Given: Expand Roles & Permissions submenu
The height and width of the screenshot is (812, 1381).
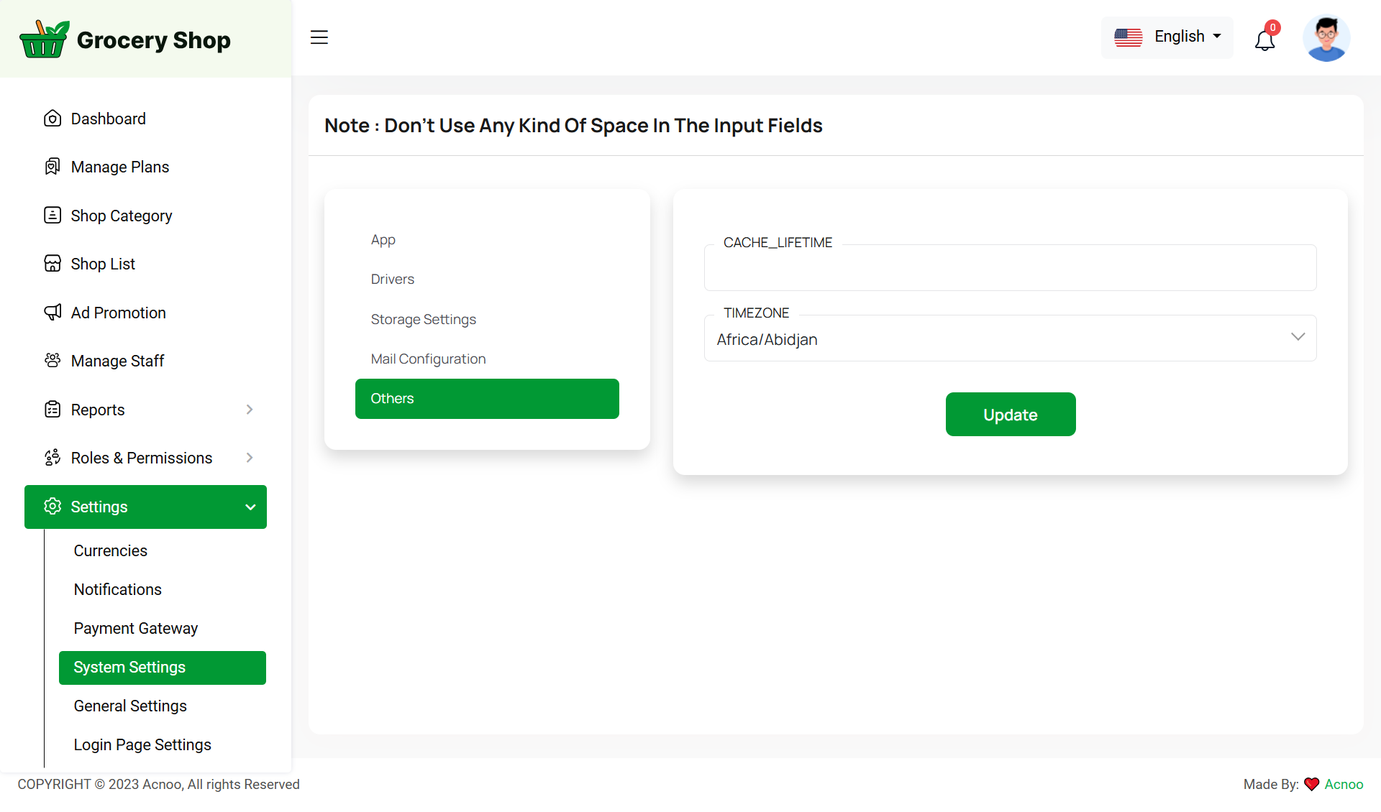Looking at the screenshot, I should (x=250, y=458).
